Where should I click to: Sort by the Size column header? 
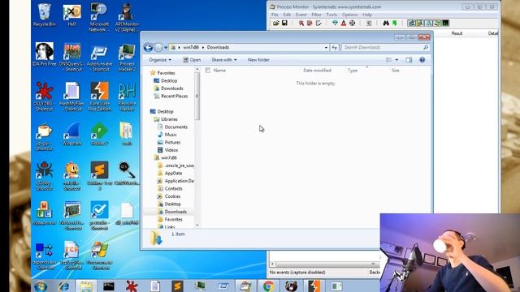(396, 71)
